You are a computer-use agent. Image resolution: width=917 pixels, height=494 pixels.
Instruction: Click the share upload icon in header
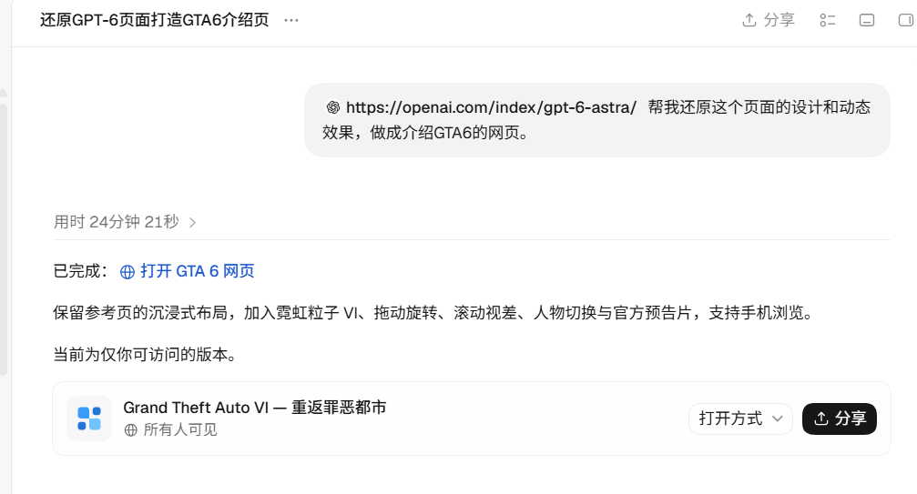[749, 20]
